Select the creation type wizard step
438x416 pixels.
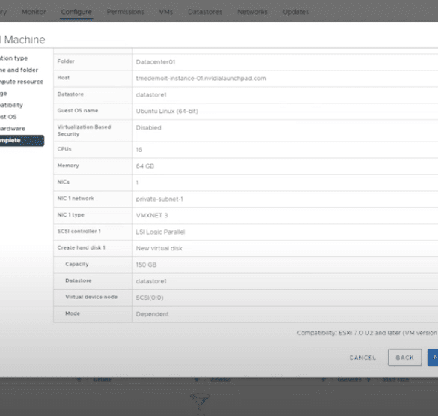click(x=13, y=58)
